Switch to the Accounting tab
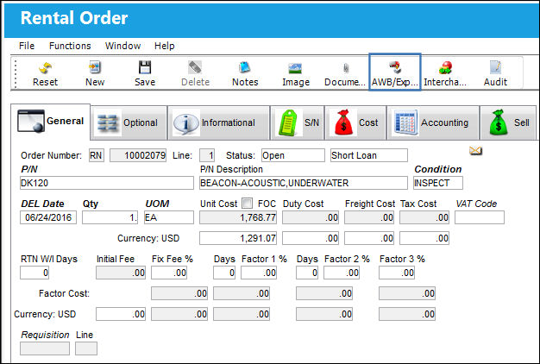540x364 pixels. tap(433, 122)
